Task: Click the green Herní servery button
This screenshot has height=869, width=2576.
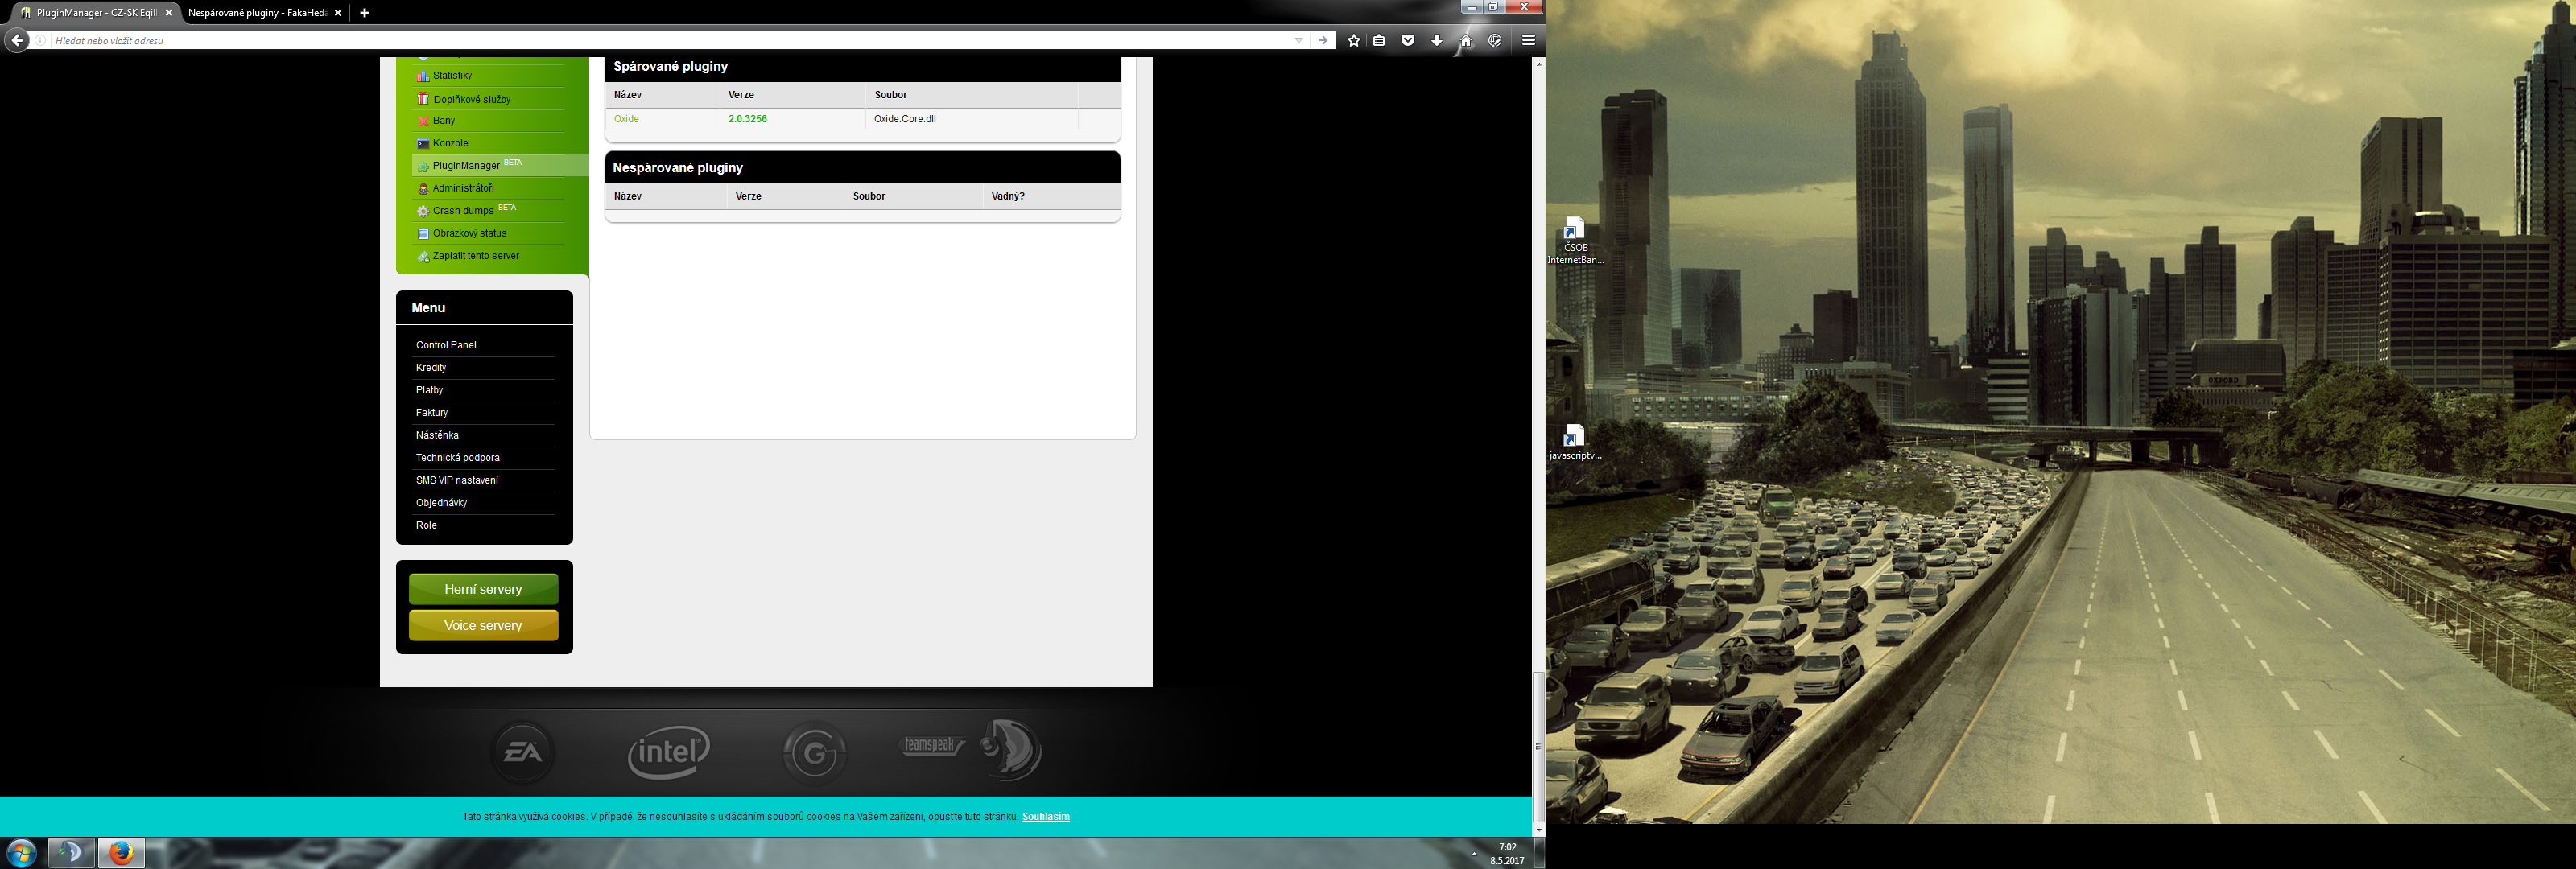Action: coord(484,589)
